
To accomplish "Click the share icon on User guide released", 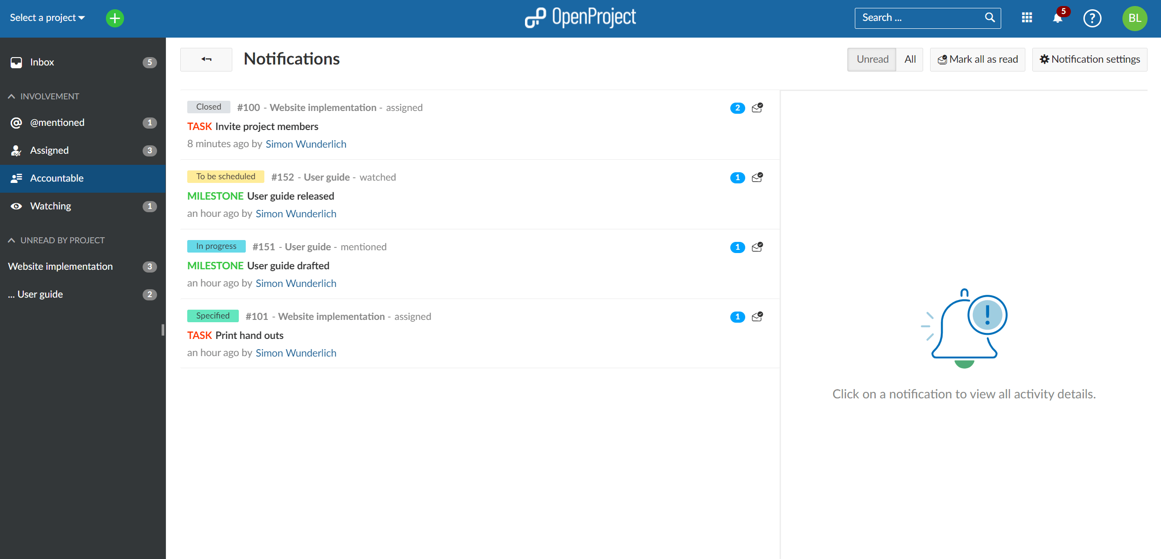I will [x=757, y=177].
